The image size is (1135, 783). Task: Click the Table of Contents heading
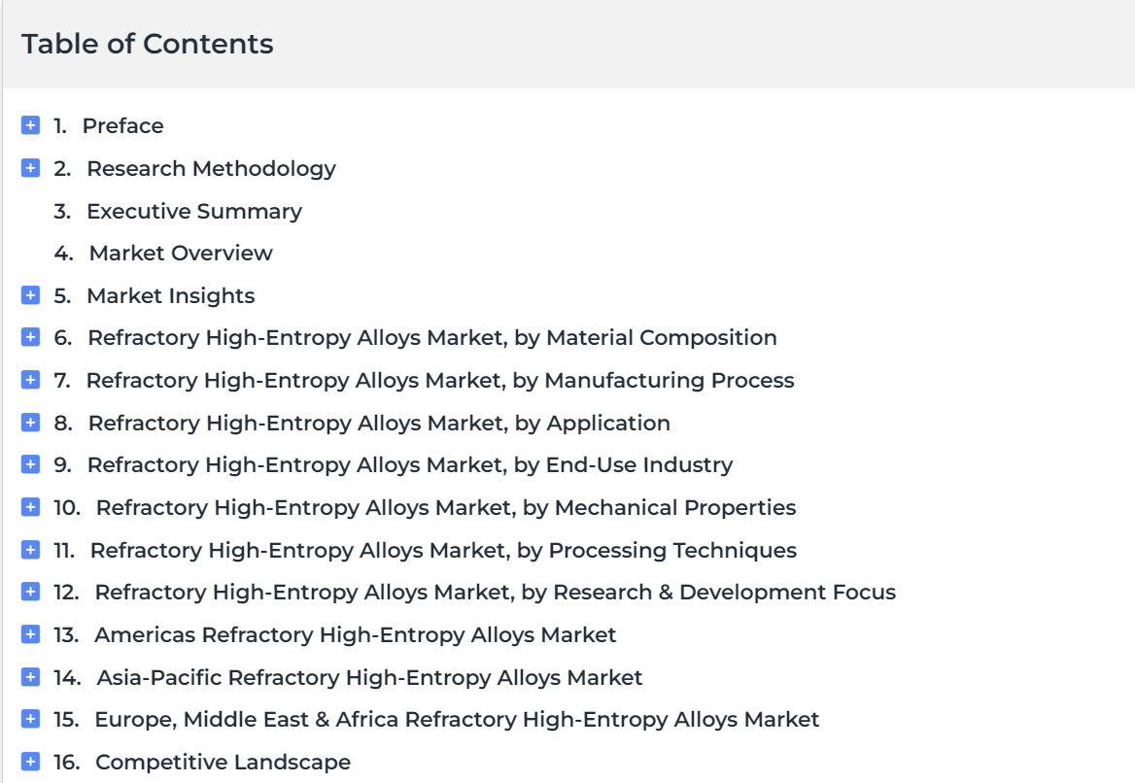[148, 44]
